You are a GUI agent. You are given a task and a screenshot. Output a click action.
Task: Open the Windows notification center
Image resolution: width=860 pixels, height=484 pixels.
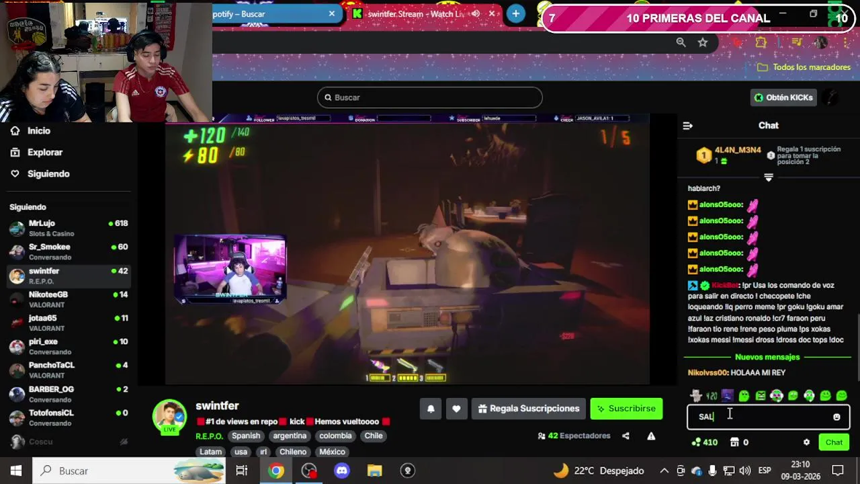(838, 471)
